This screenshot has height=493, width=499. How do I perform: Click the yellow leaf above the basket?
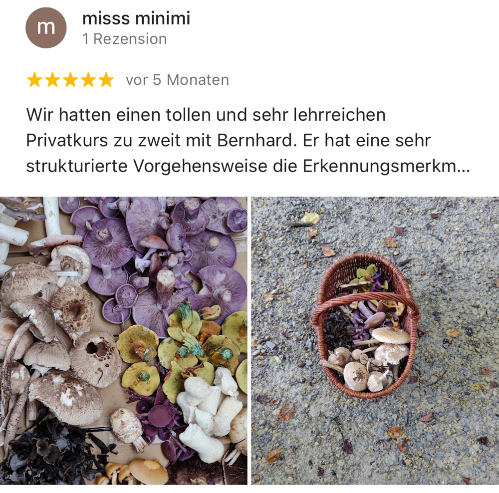click(310, 218)
